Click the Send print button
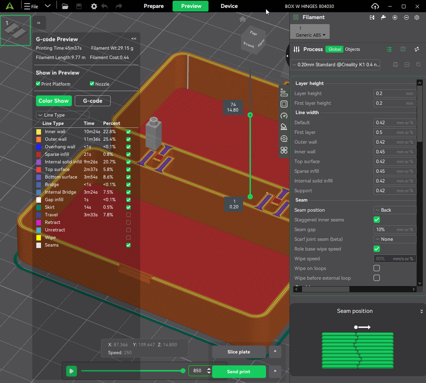The width and height of the screenshot is (426, 383). (238, 372)
